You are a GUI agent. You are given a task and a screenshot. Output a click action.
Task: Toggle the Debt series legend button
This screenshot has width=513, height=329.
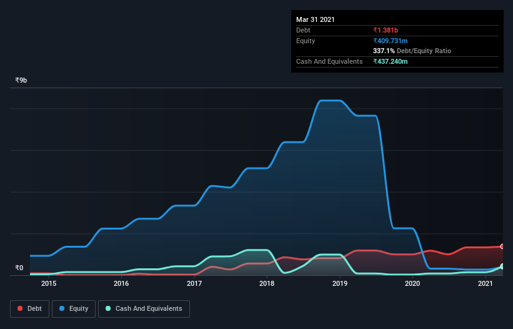pos(30,309)
